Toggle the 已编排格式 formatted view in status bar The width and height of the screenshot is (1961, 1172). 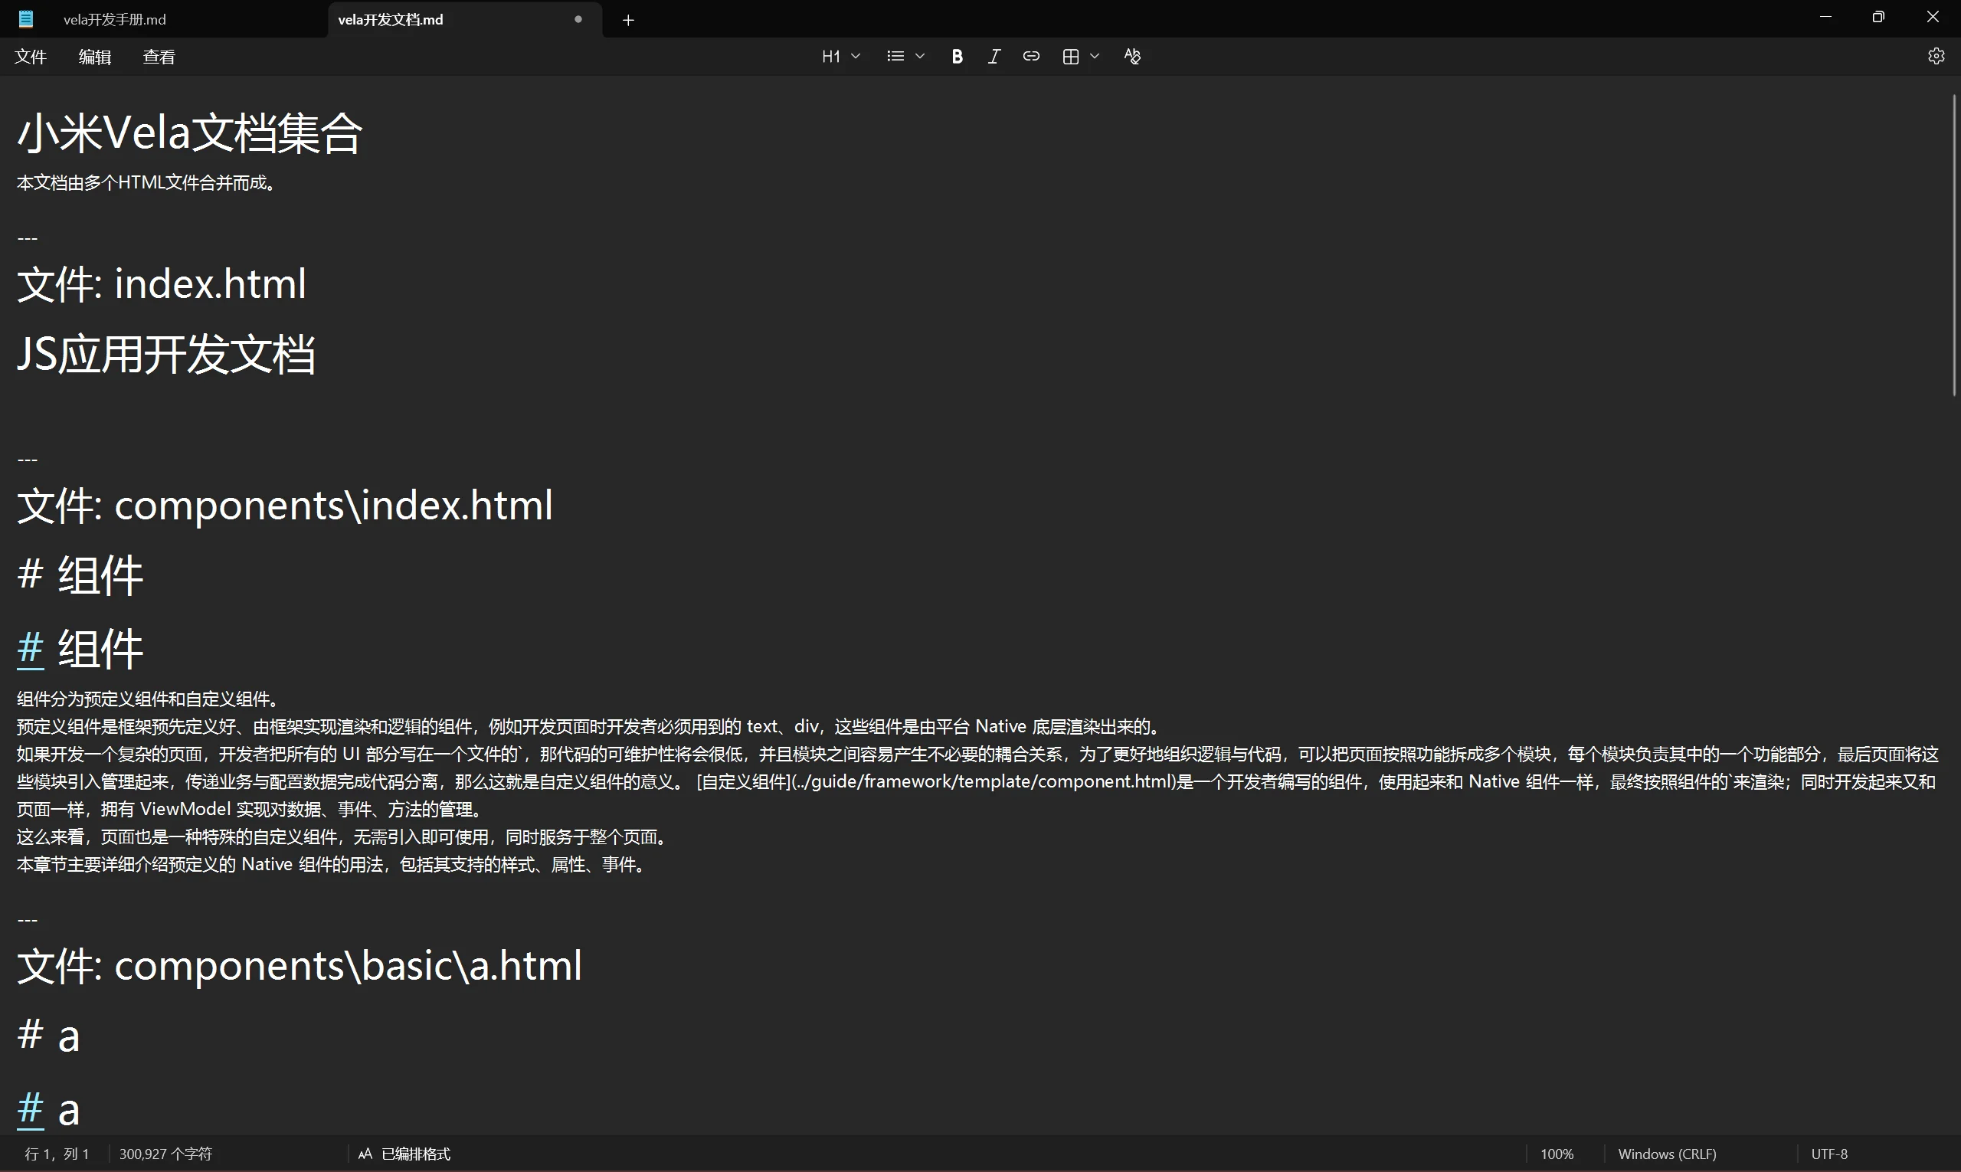click(404, 1153)
